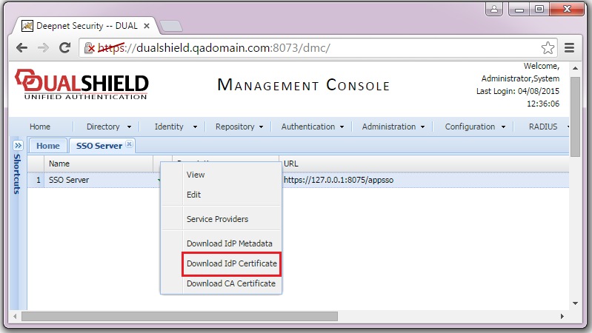The width and height of the screenshot is (592, 333).
Task: Select Download IdP Certificate menu item
Action: click(x=231, y=263)
